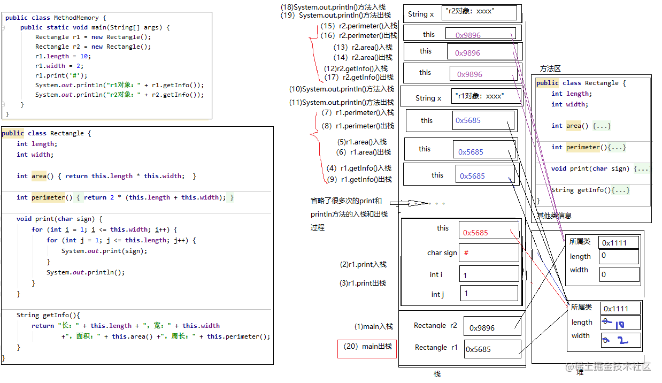This screenshot has height=383, width=662.
Task: Click the upper heap object's 所属类 0x1111 box
Action: click(x=619, y=242)
